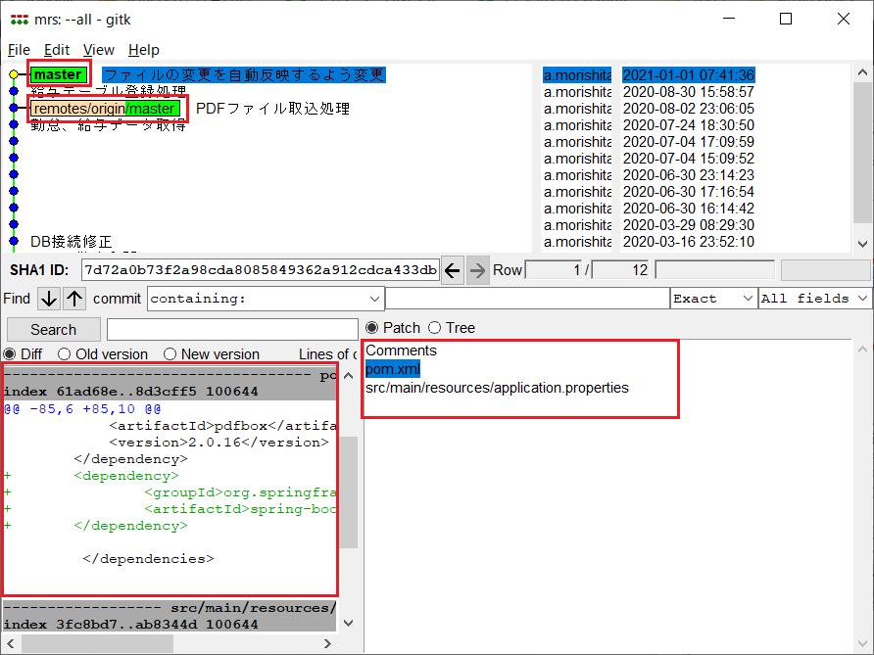Viewport: 874px width, 655px height.
Task: Click the SHA1 ID input field
Action: coord(261,270)
